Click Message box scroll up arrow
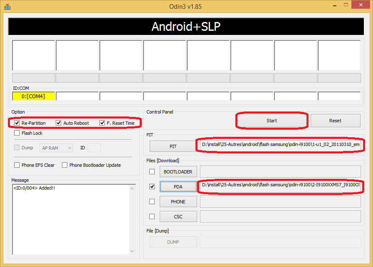Viewport: 373px width, 267px height. point(132,188)
